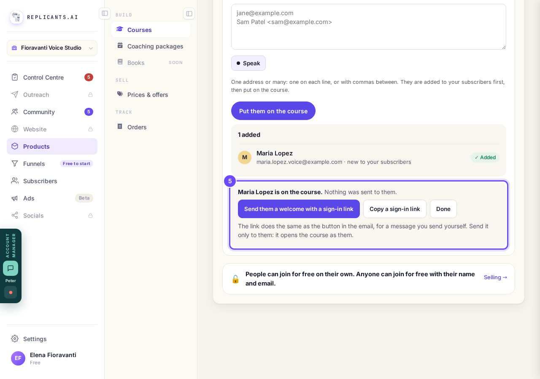Click the Settings gear icon
540x379 pixels.
(x=15, y=339)
